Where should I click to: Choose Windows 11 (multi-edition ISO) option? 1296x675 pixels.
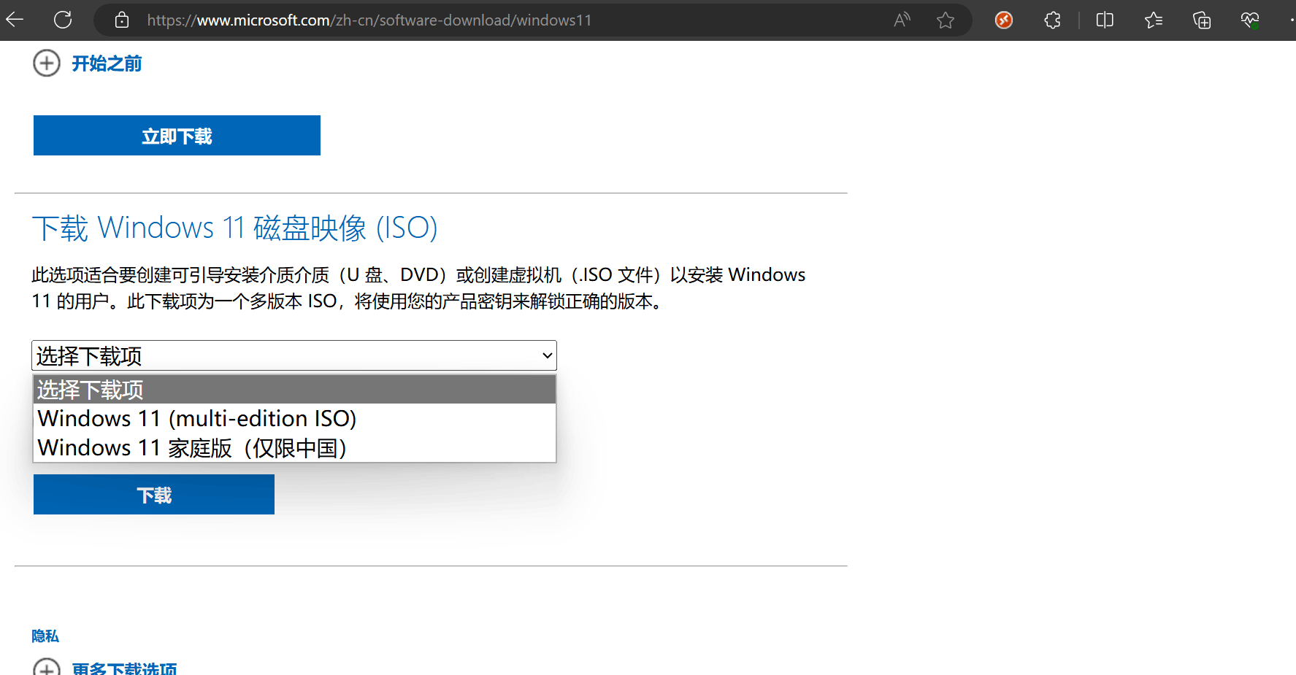coord(294,418)
